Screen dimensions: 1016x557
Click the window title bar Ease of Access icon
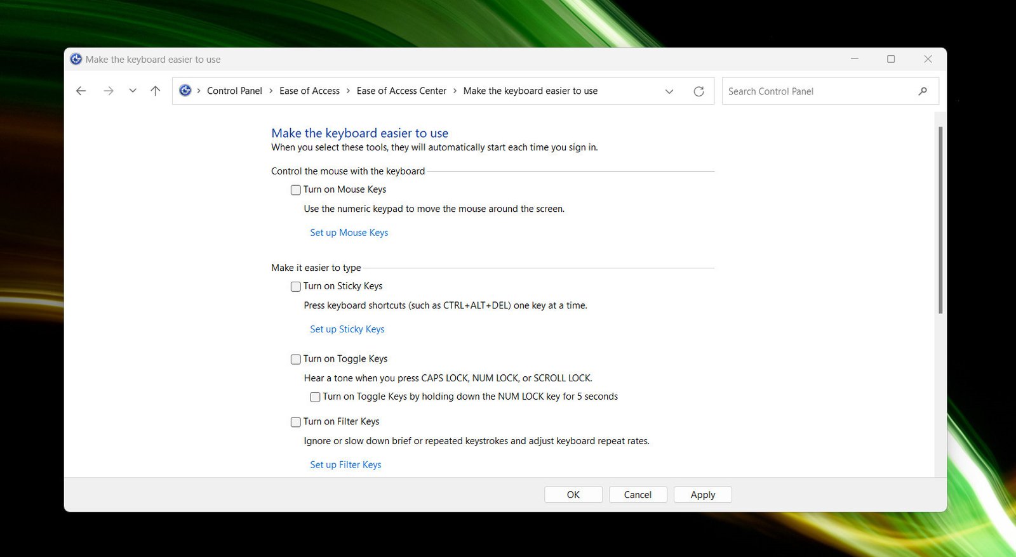76,59
